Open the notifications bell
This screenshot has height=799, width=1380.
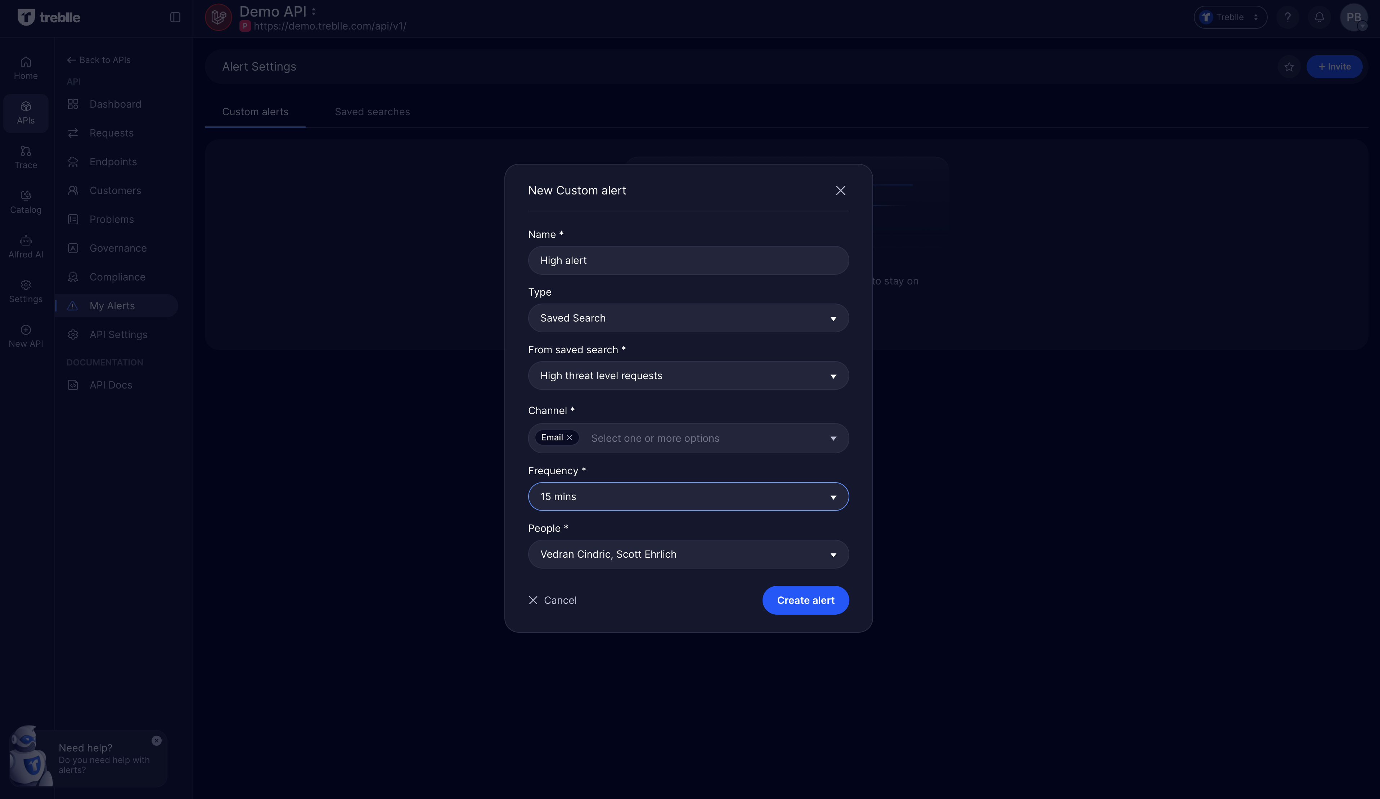pos(1319,17)
